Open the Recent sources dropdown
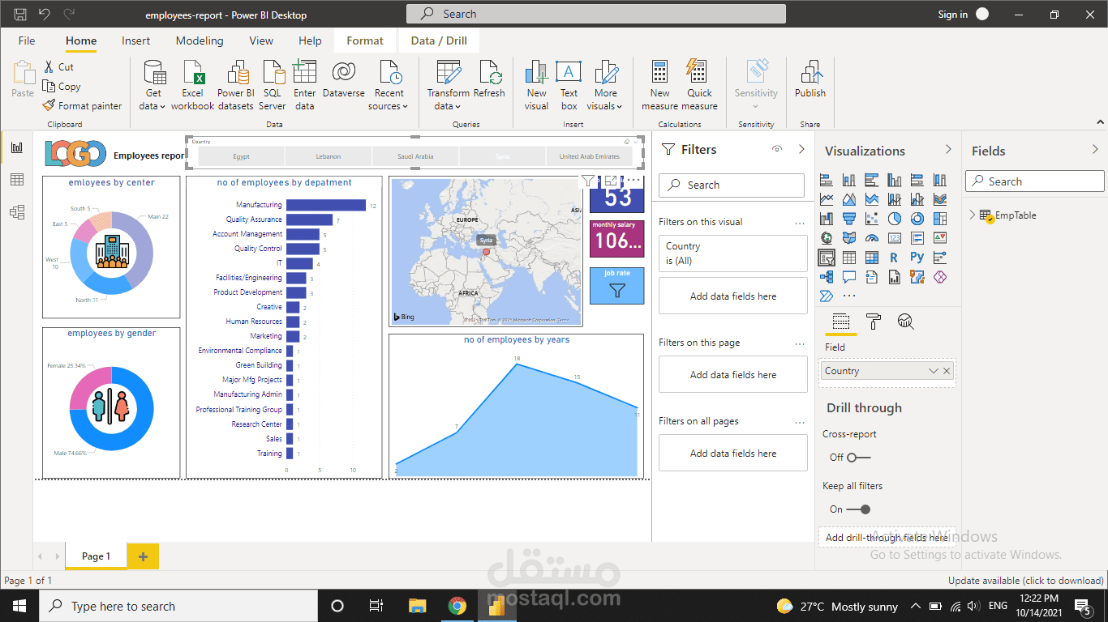 (x=389, y=85)
